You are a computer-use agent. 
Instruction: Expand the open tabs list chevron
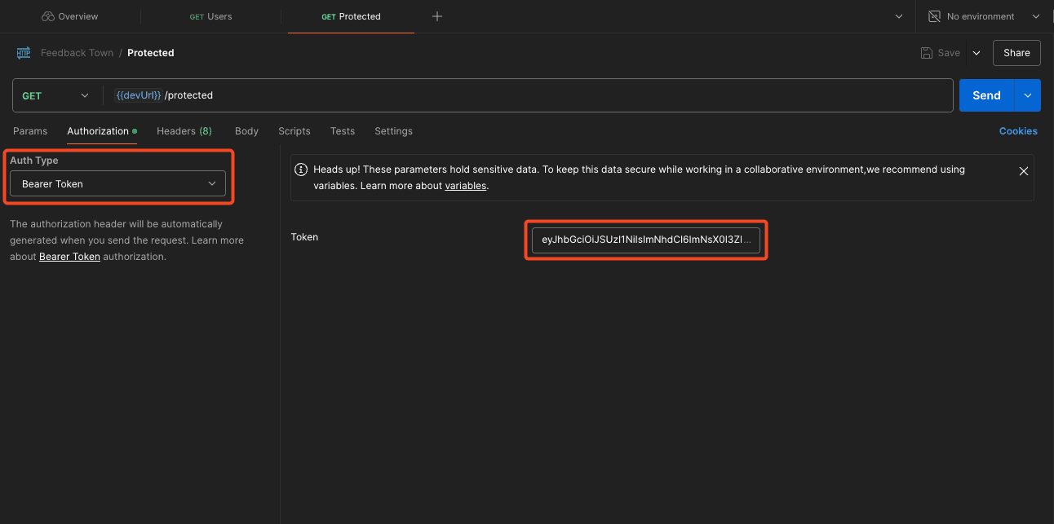click(x=899, y=16)
